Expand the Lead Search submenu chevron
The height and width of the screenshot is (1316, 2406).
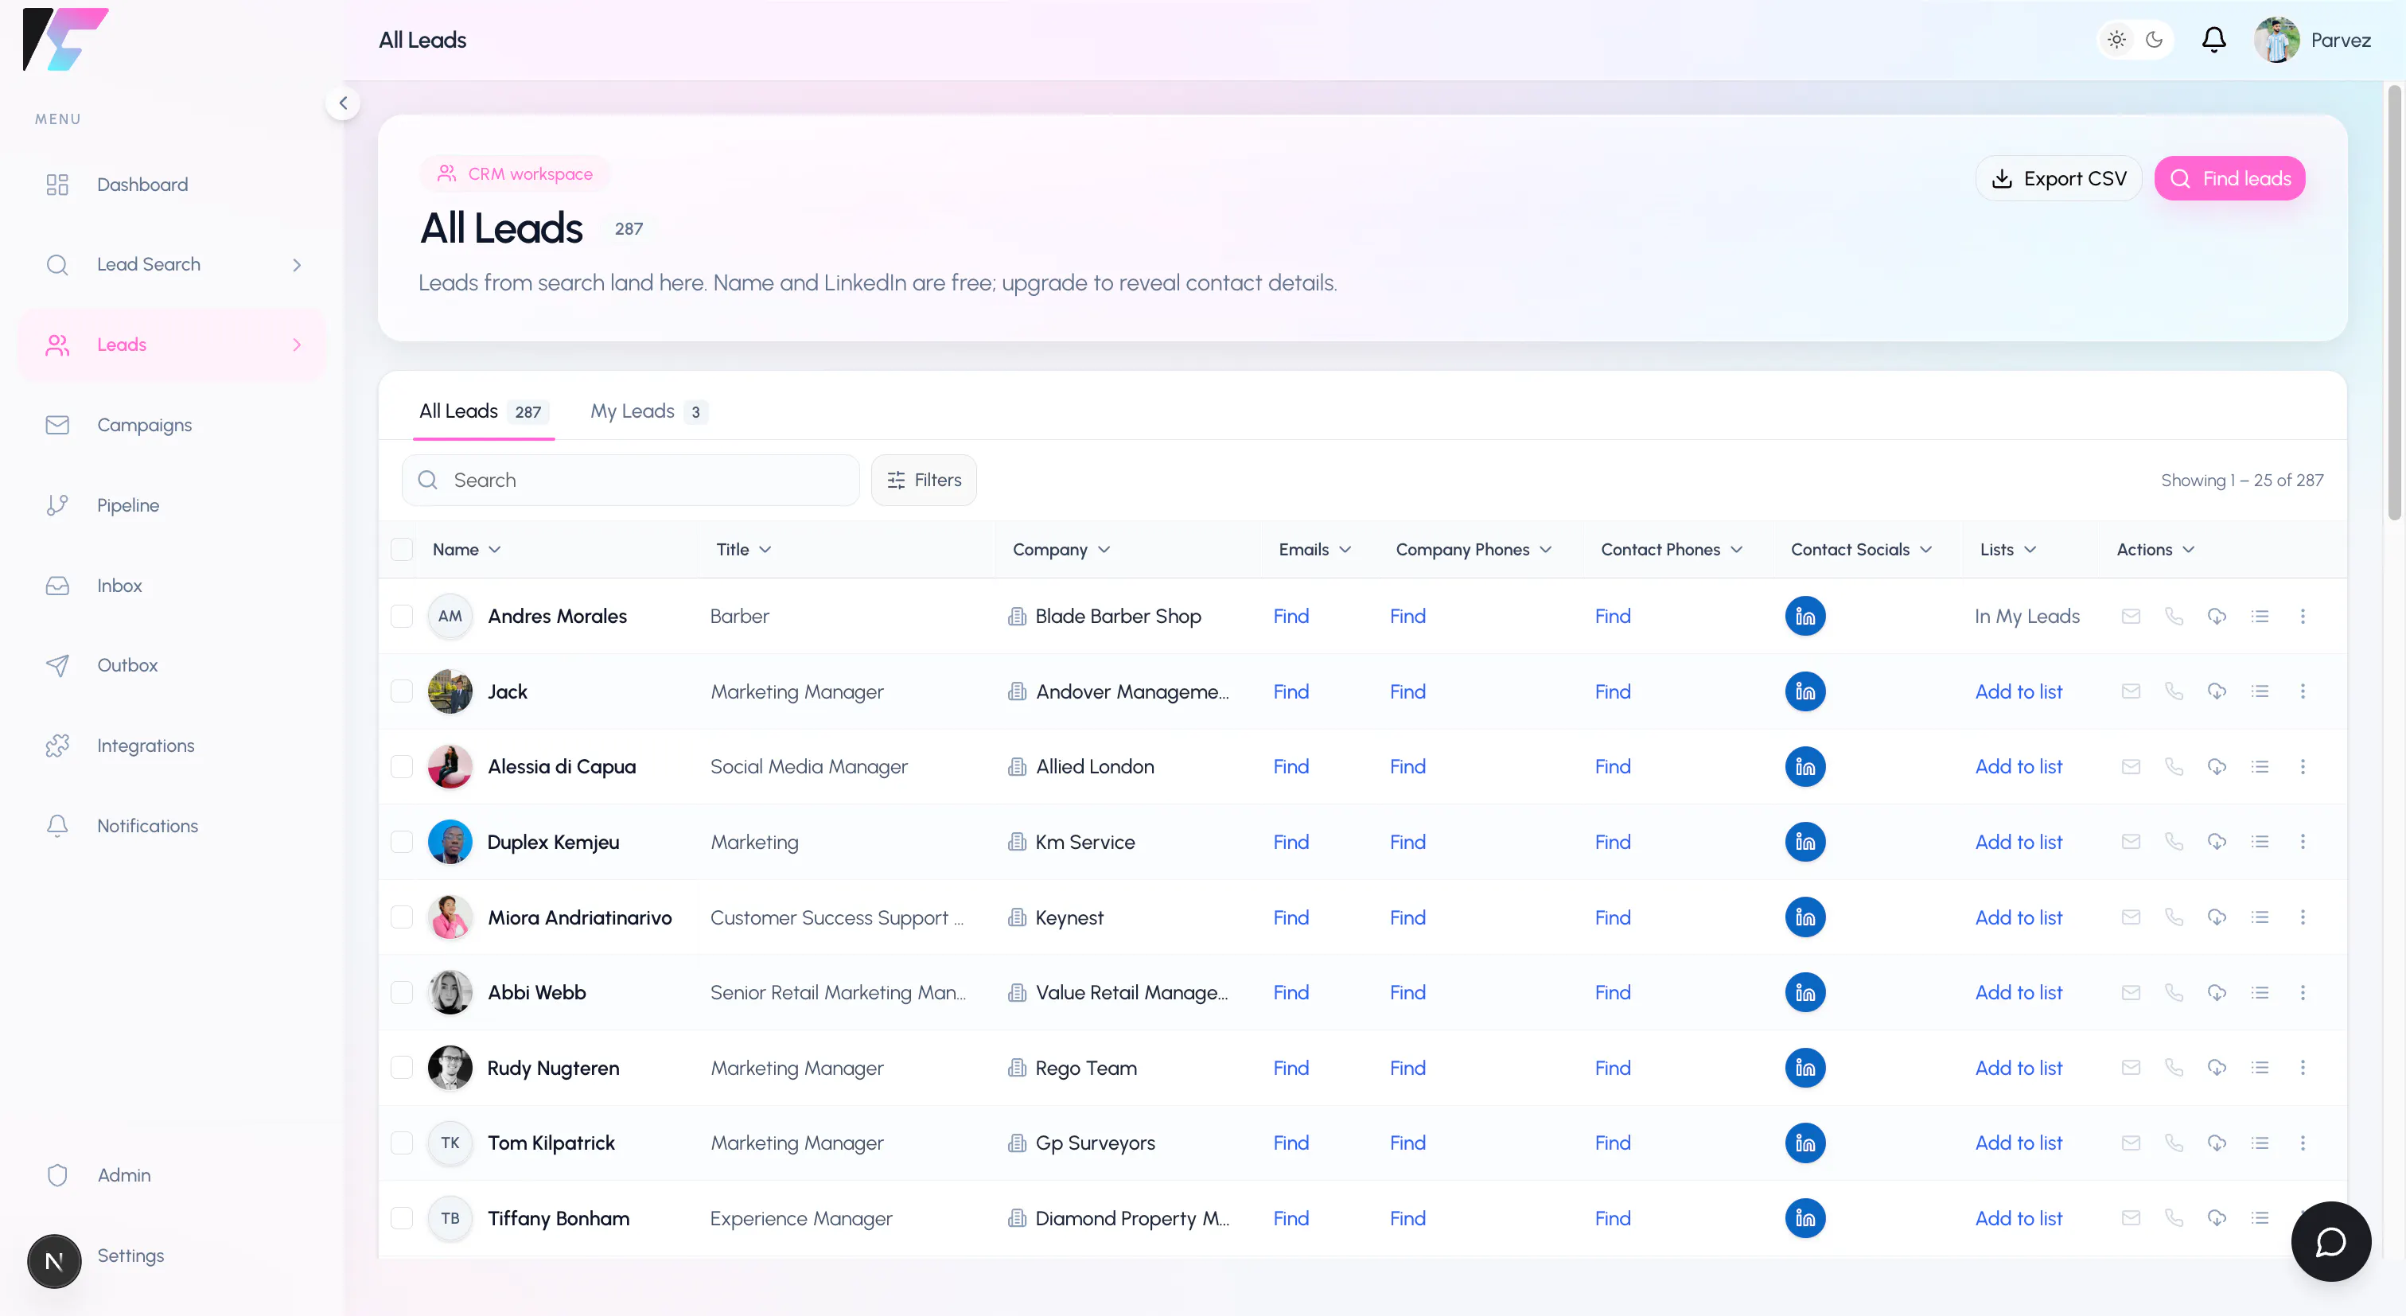[x=296, y=265]
